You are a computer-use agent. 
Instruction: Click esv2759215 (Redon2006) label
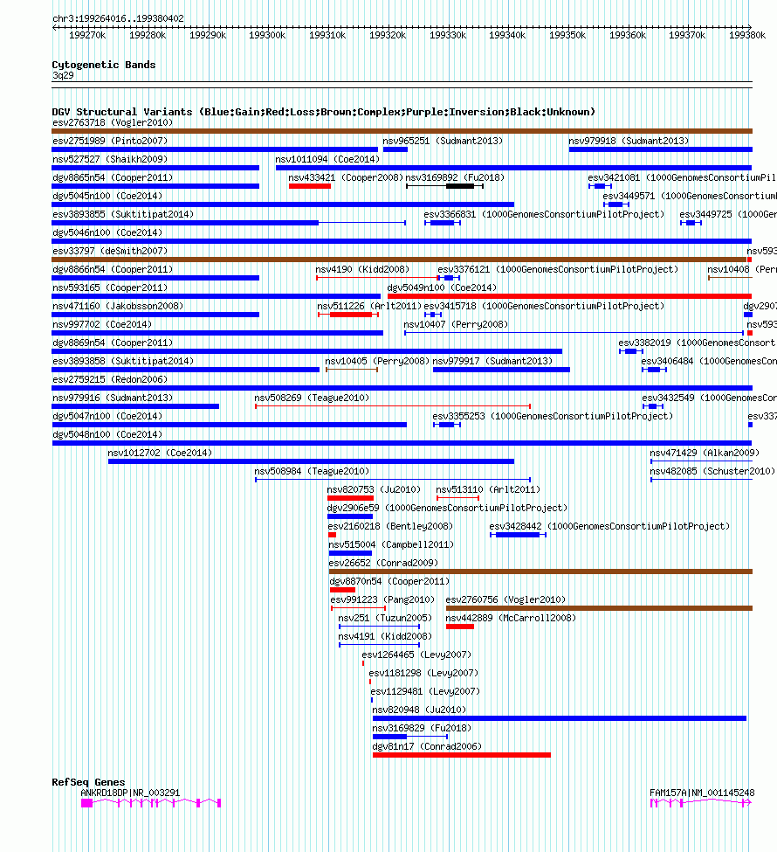[110, 380]
